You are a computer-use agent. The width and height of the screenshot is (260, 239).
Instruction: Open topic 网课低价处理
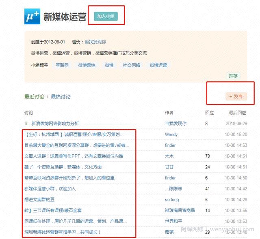(x=76, y=221)
